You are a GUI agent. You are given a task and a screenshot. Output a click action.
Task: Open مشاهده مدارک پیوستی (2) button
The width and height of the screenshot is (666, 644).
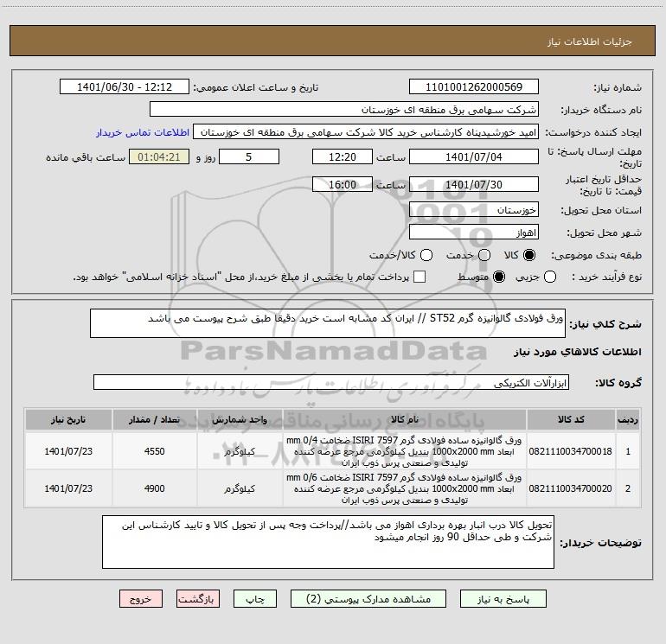tap(368, 599)
